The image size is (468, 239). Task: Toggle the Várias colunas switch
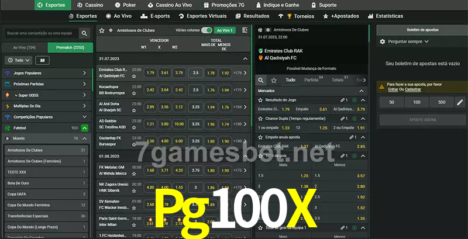point(206,30)
